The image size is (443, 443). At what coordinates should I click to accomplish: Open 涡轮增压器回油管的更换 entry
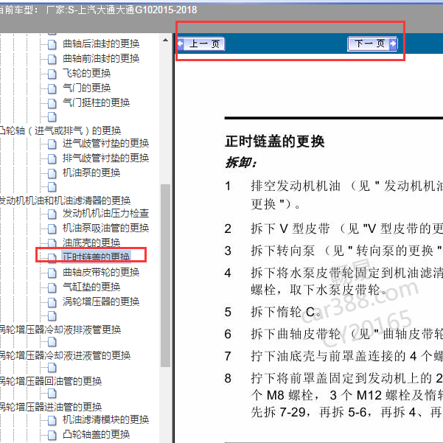tap(51, 381)
